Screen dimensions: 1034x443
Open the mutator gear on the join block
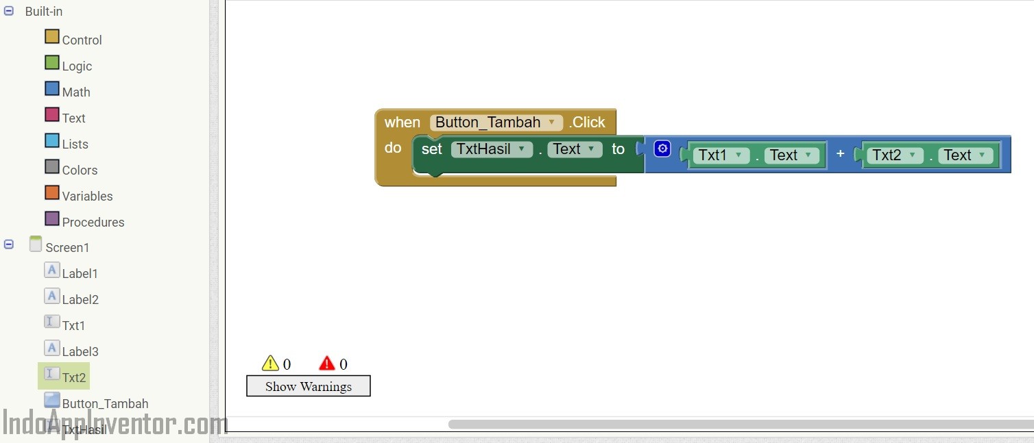pos(662,148)
